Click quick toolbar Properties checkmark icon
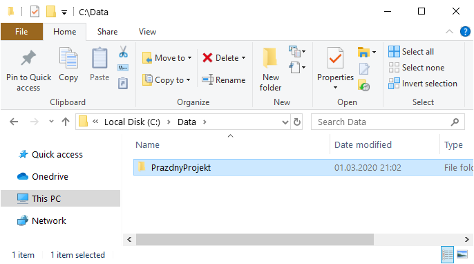The image size is (474, 264). point(35,12)
